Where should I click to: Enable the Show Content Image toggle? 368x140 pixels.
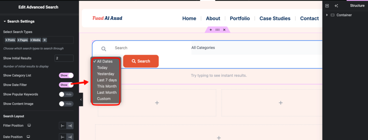(x=66, y=104)
